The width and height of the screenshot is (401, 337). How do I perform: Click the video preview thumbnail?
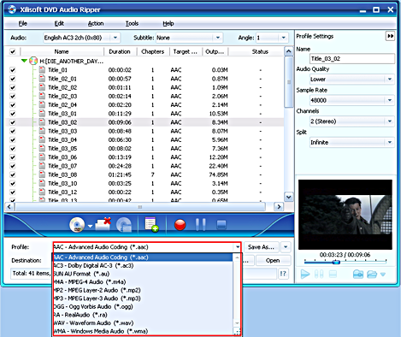coord(345,215)
